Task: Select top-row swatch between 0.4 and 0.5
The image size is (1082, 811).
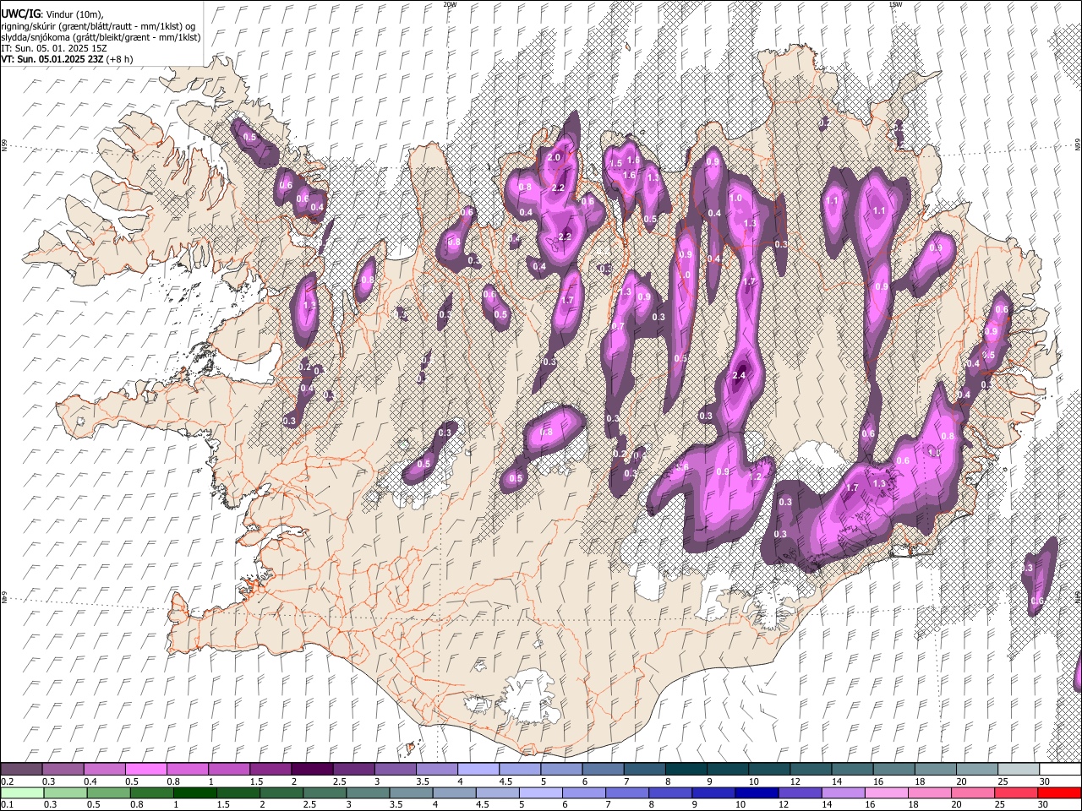Action: (x=104, y=770)
